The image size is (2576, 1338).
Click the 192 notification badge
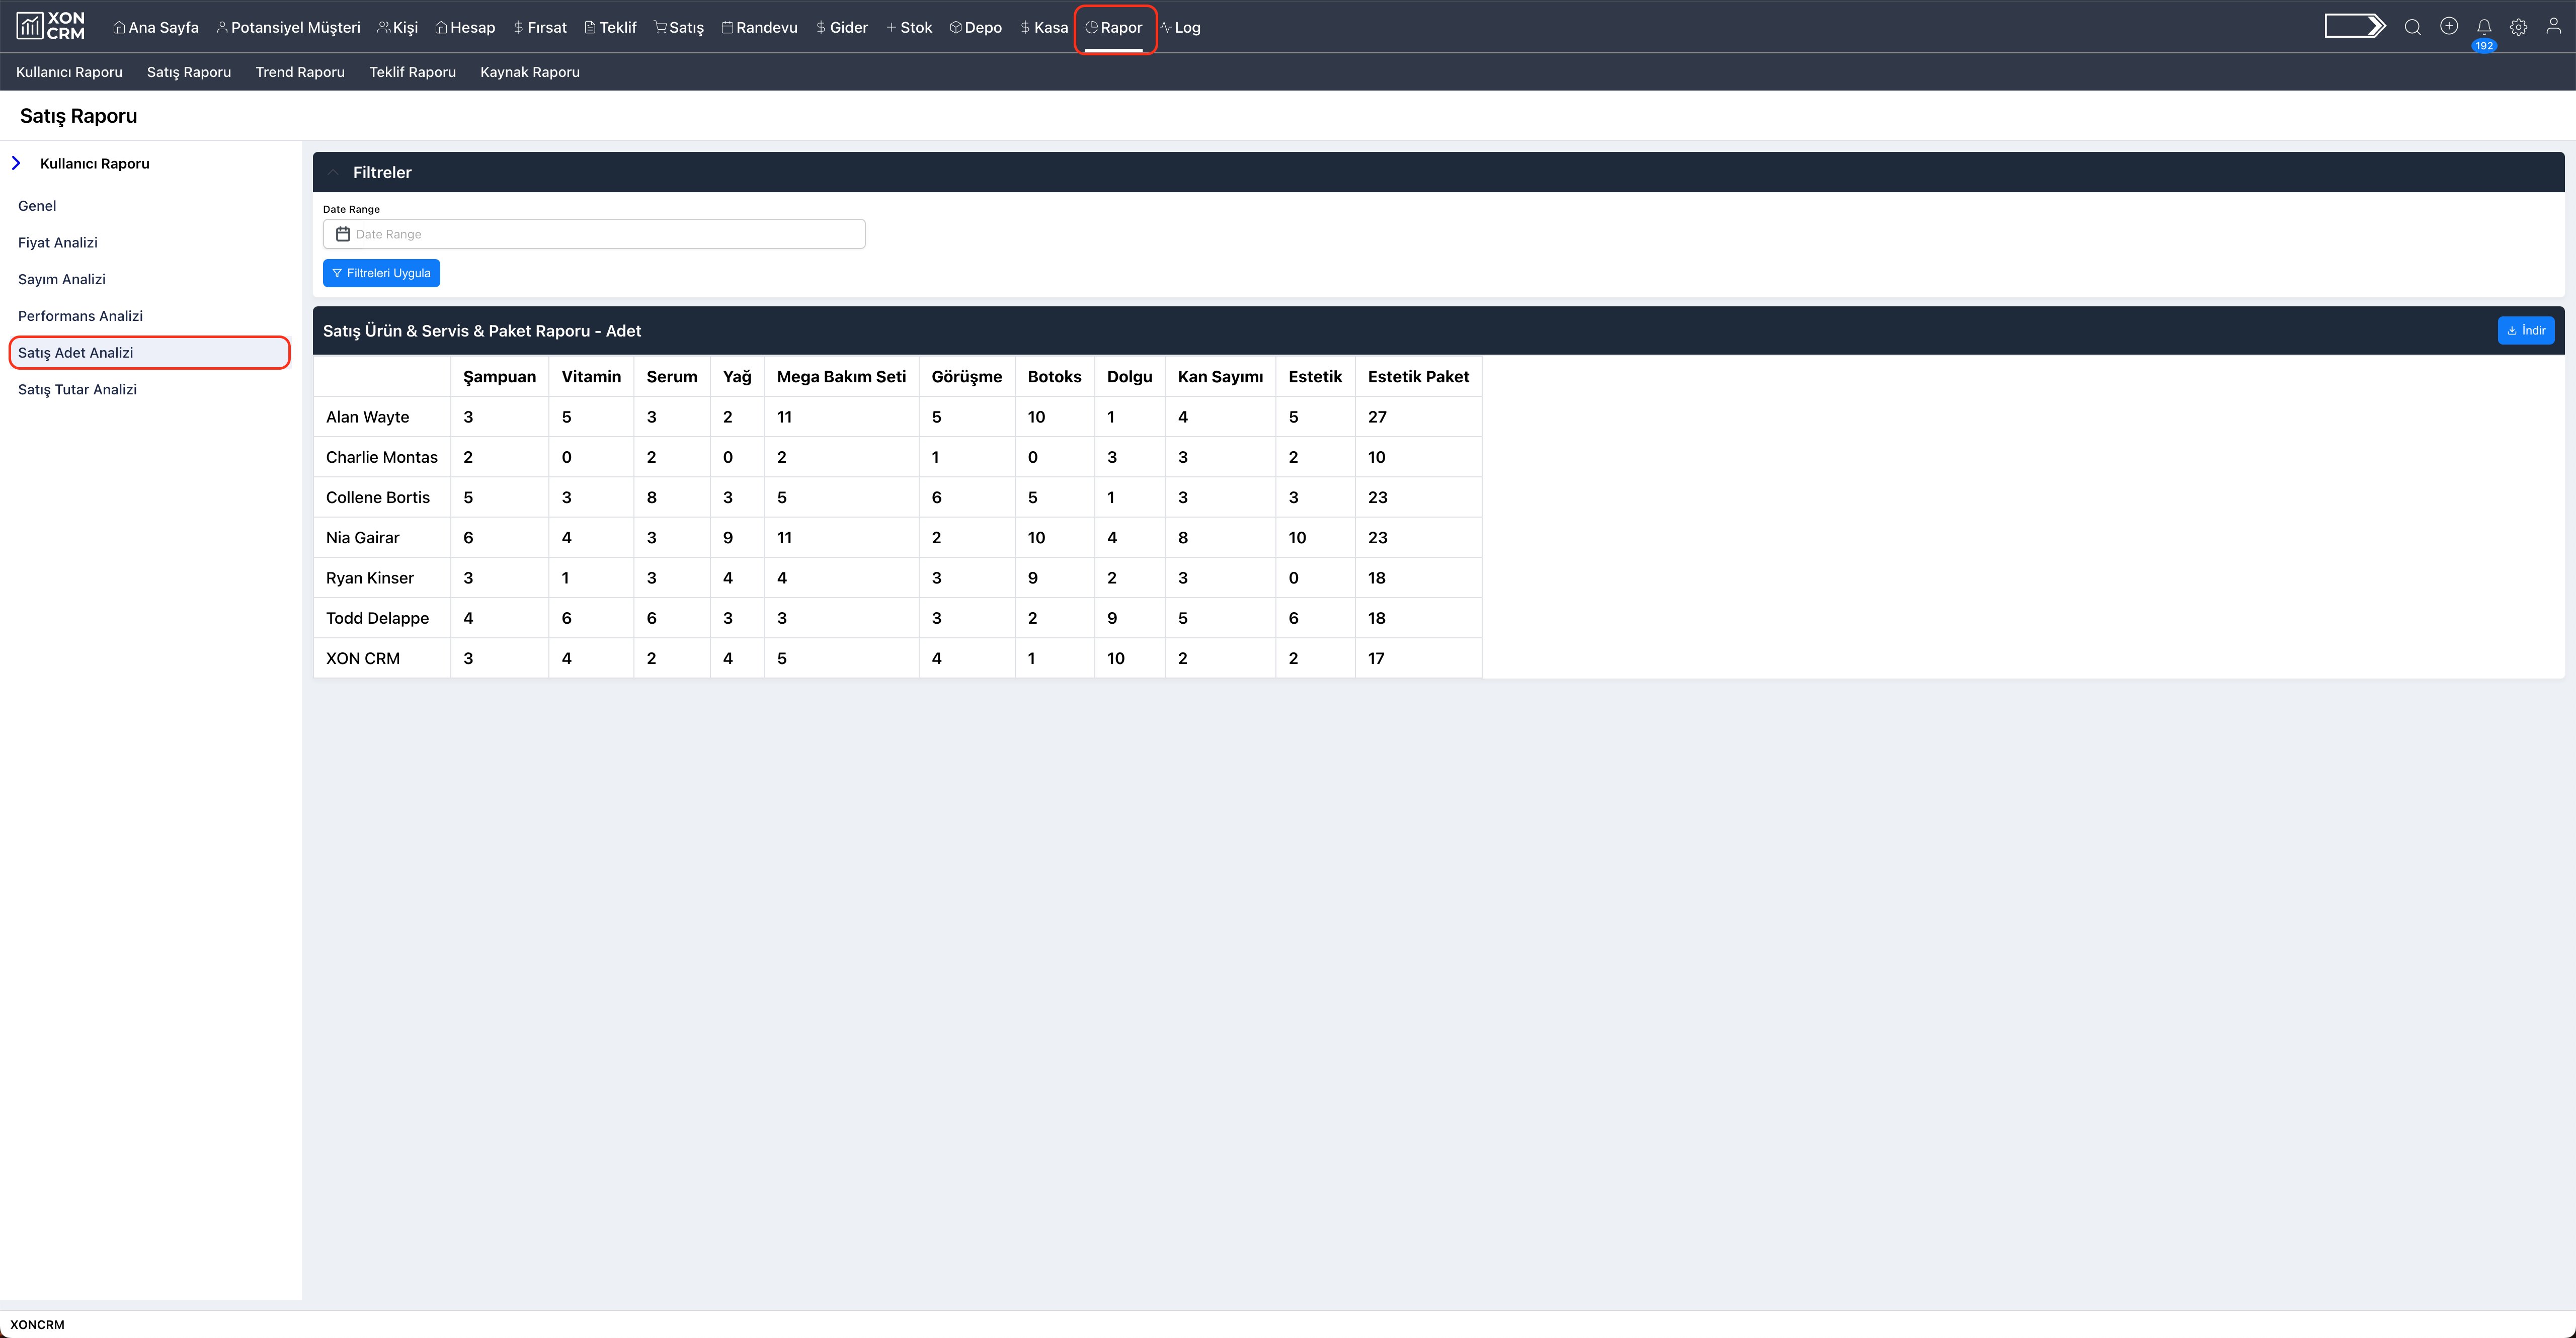(2484, 46)
